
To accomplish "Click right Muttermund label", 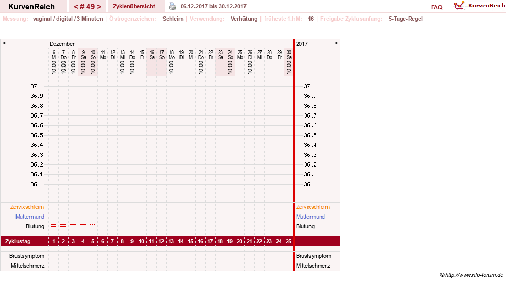I will pos(311,217).
